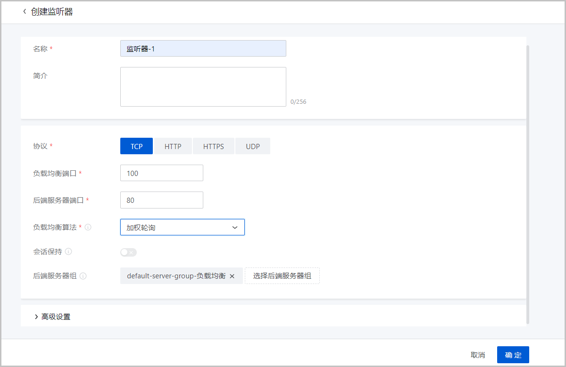Screen dimensions: 566x367
Task: Toggle the 会话保持 switch on
Action: point(128,252)
